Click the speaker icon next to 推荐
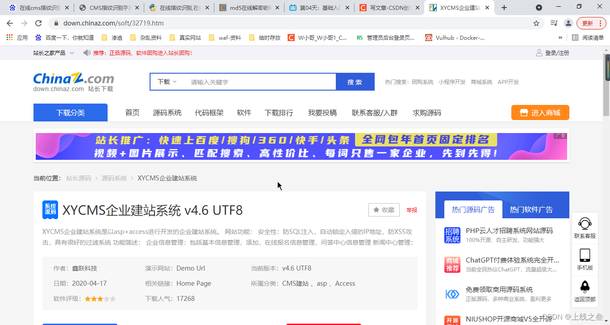This screenshot has width=610, height=325. click(88, 52)
